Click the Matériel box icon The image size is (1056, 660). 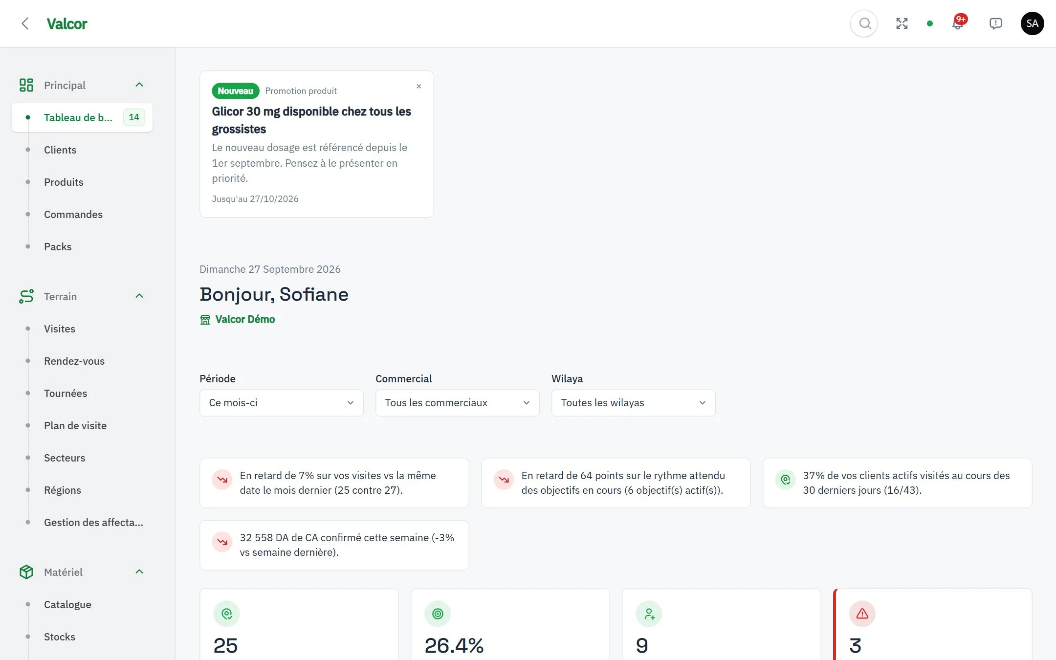click(x=26, y=572)
